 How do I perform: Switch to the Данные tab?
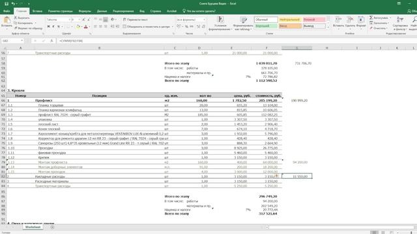(x=102, y=11)
